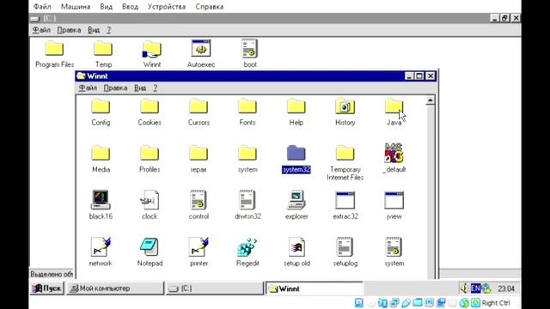Open the repair folder

199,154
